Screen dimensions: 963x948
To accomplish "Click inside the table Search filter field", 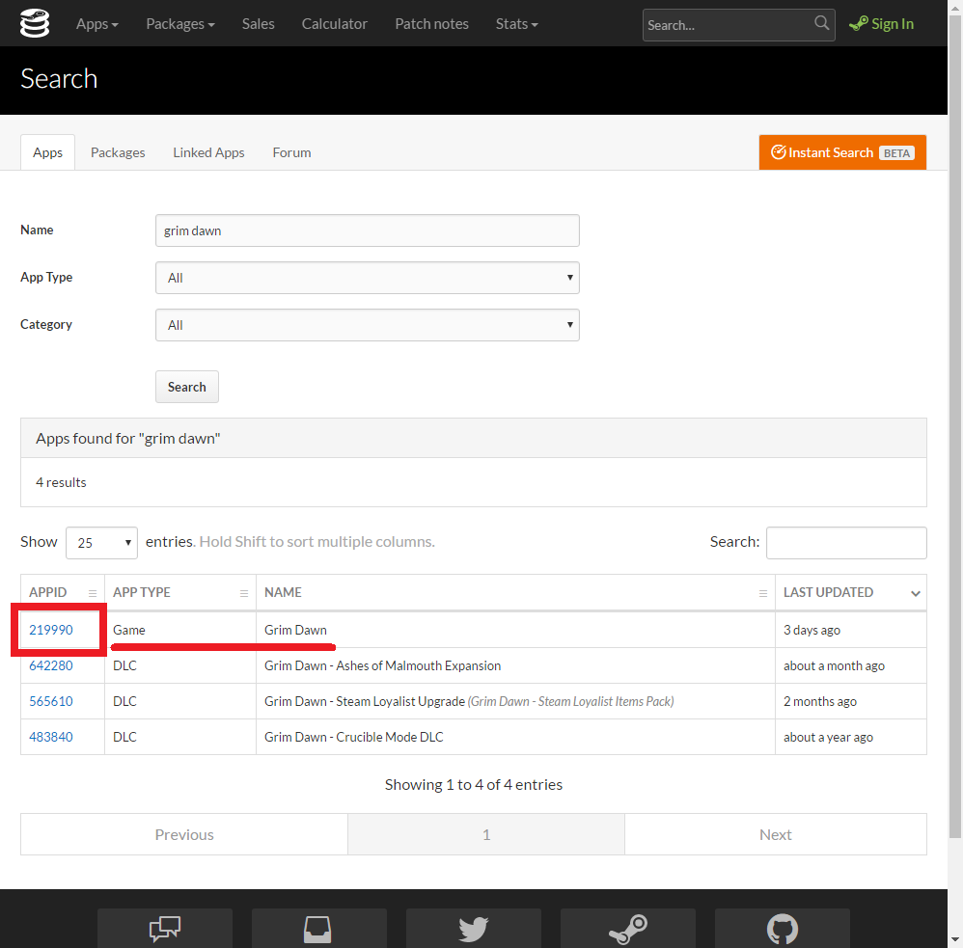I will 845,542.
